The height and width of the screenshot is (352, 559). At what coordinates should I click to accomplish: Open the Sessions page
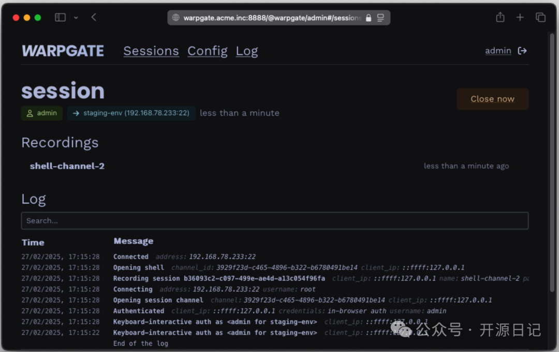(x=151, y=51)
